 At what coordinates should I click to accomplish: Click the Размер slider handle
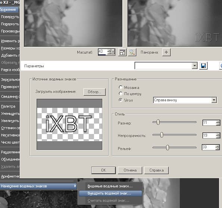(x=158, y=122)
